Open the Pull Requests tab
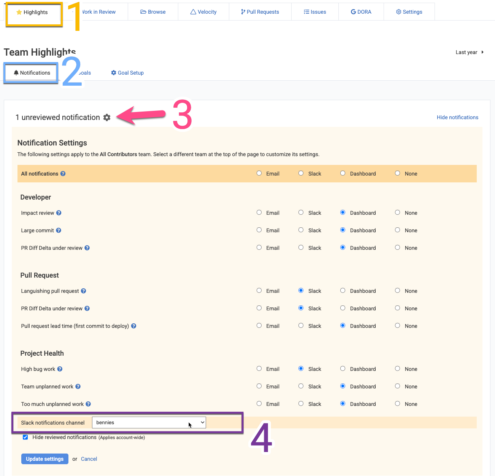 260,12
